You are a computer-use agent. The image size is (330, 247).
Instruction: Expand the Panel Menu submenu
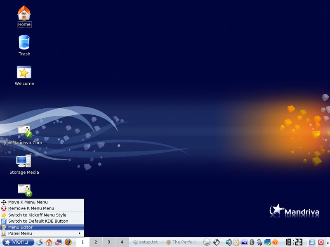click(x=42, y=233)
